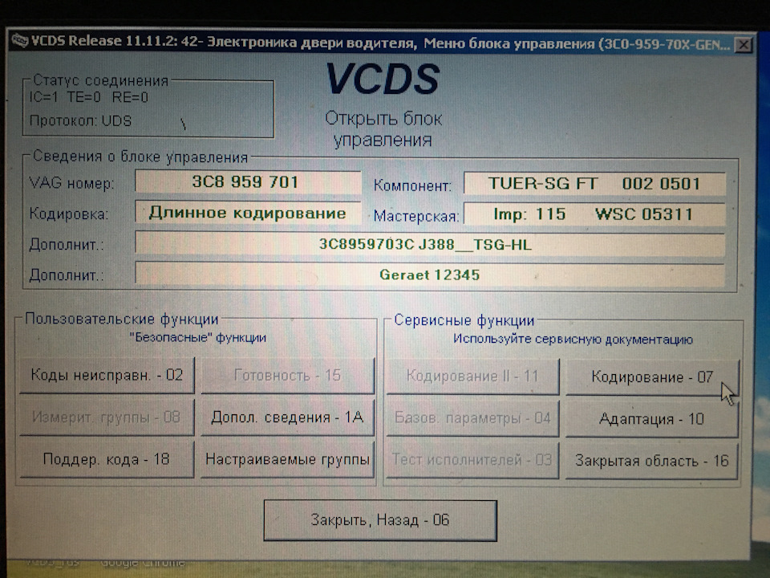
Task: Click the Сервисные функции group title
Action: (x=464, y=320)
